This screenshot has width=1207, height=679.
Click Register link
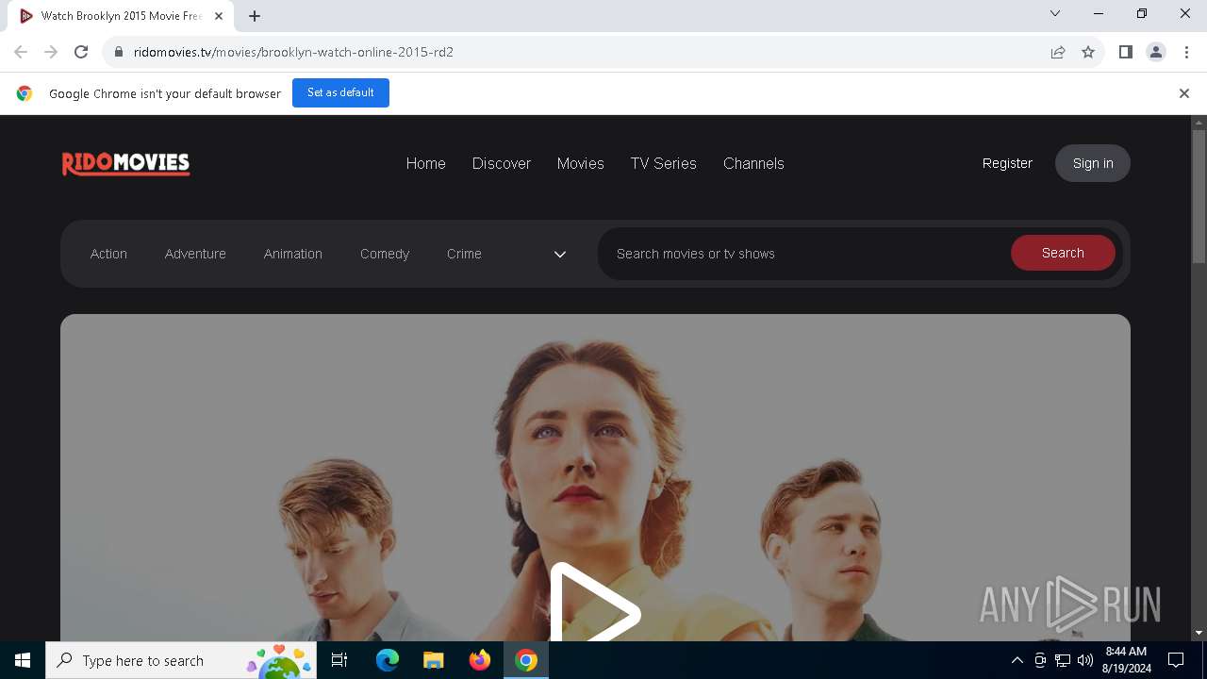(x=1007, y=163)
